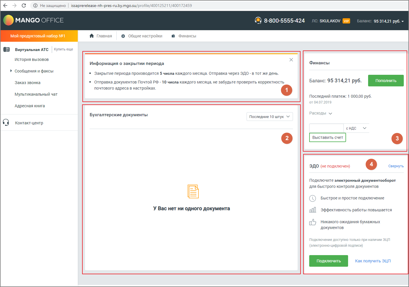Open История вызовов
Image resolution: width=409 pixels, height=287 pixels.
32,59
